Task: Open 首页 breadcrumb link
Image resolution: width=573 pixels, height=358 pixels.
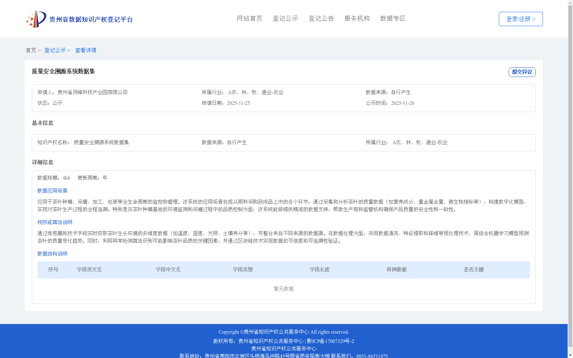Action: [31, 50]
